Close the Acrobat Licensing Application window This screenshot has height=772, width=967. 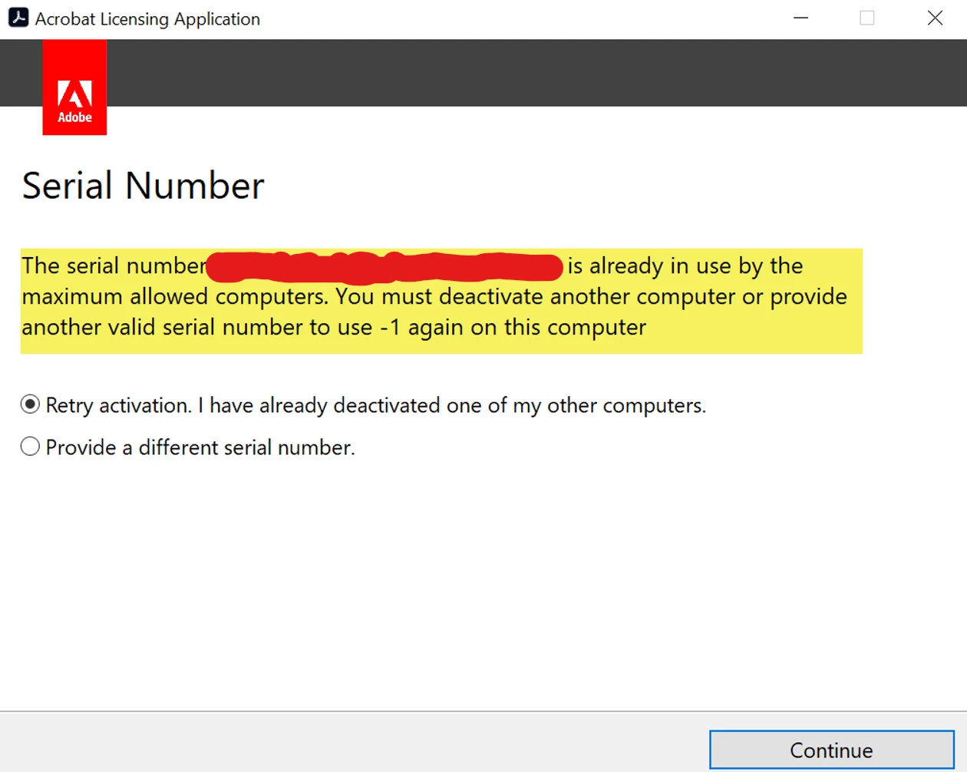(x=935, y=18)
